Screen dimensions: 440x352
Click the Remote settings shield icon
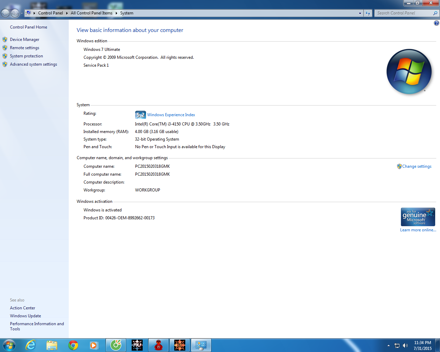coord(5,48)
